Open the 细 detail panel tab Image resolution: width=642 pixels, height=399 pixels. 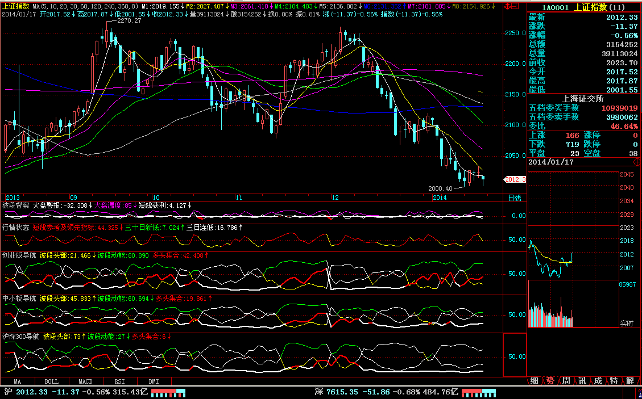[x=535, y=381]
